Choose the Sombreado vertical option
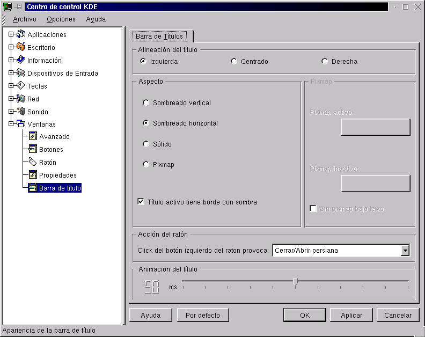Viewport: 425px width, 337px height. [x=146, y=103]
